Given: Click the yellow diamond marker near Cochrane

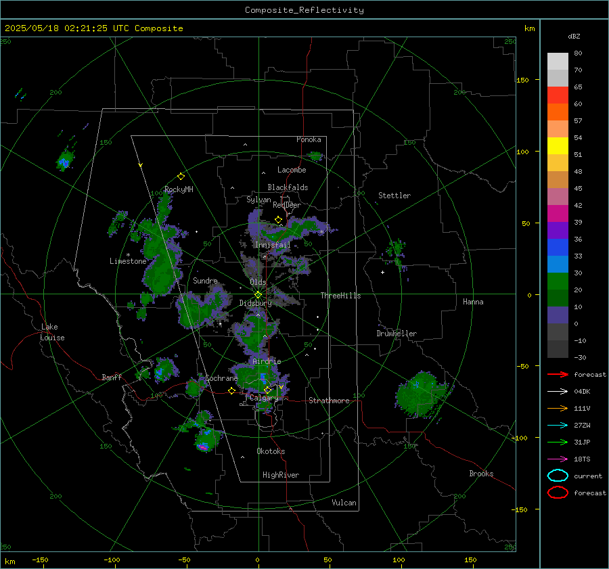Looking at the screenshot, I should [231, 390].
